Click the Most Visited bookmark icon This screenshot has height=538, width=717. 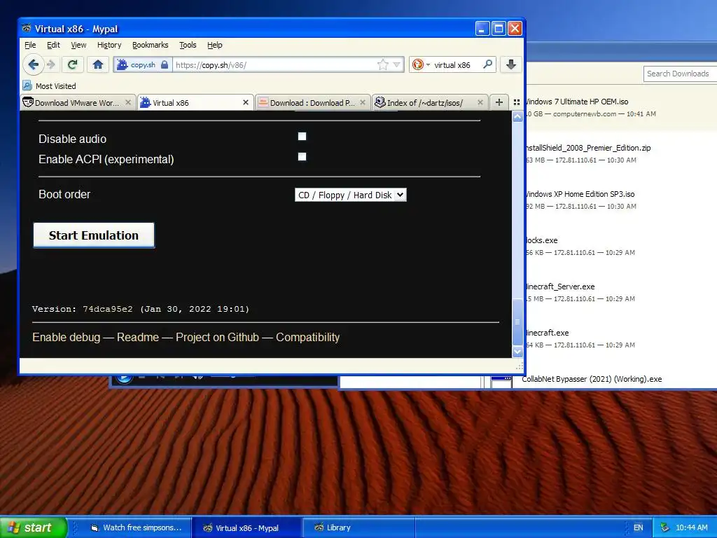pos(27,85)
